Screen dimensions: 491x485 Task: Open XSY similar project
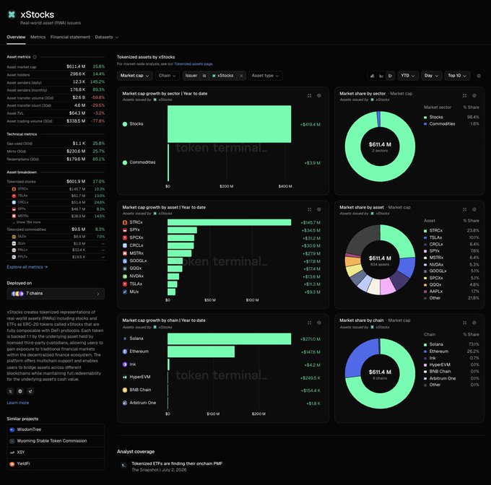tap(56, 453)
